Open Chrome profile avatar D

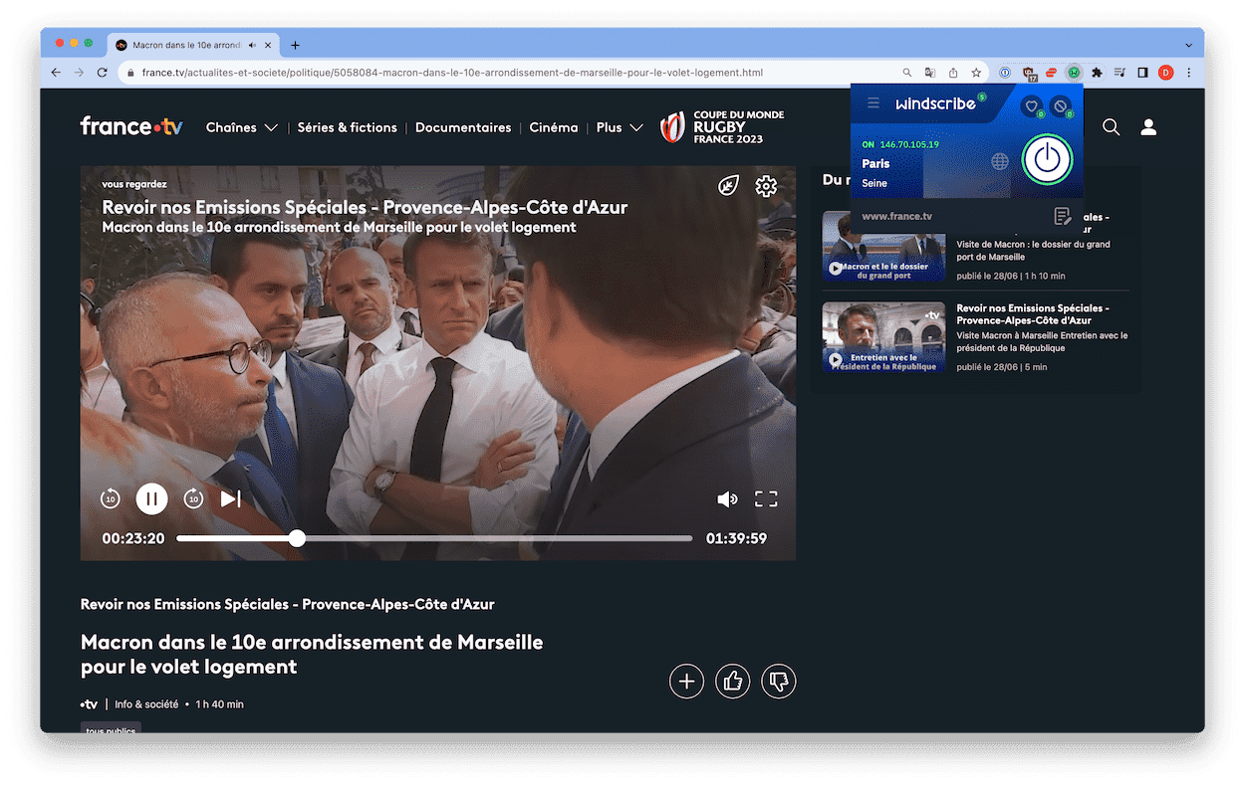pyautogui.click(x=1165, y=73)
